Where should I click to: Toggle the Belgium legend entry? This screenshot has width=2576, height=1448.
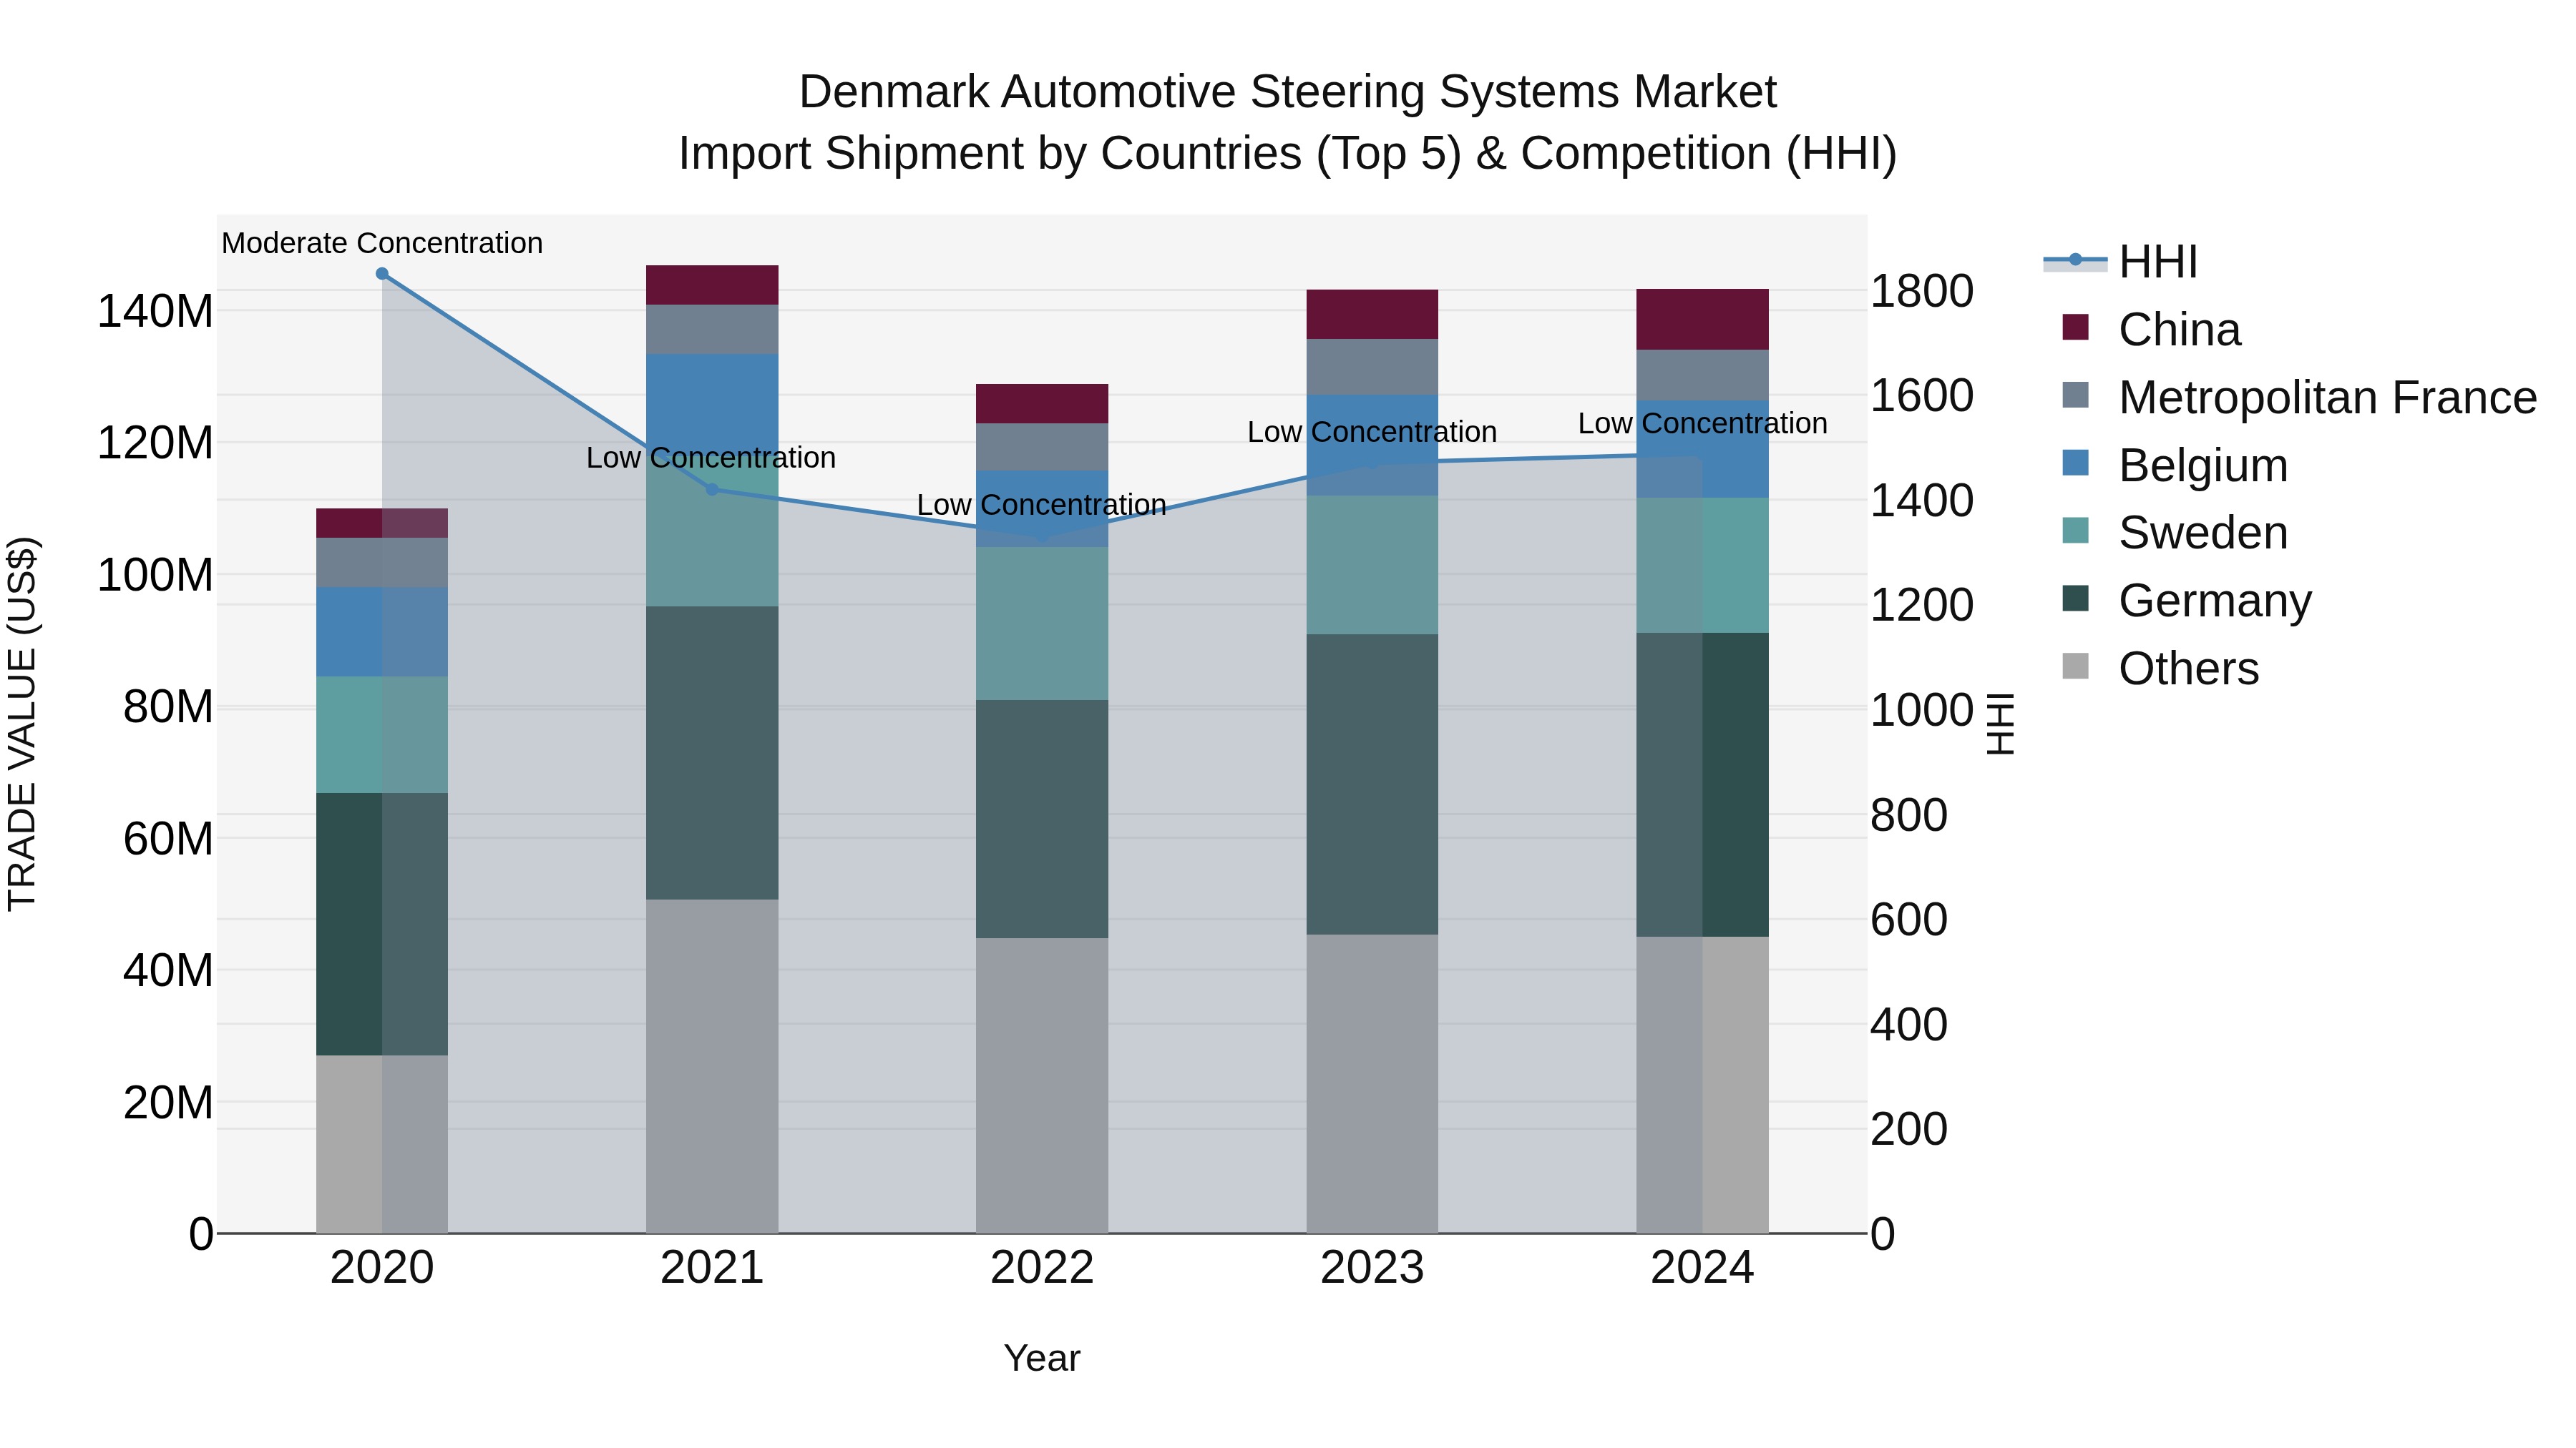pyautogui.click(x=2174, y=466)
